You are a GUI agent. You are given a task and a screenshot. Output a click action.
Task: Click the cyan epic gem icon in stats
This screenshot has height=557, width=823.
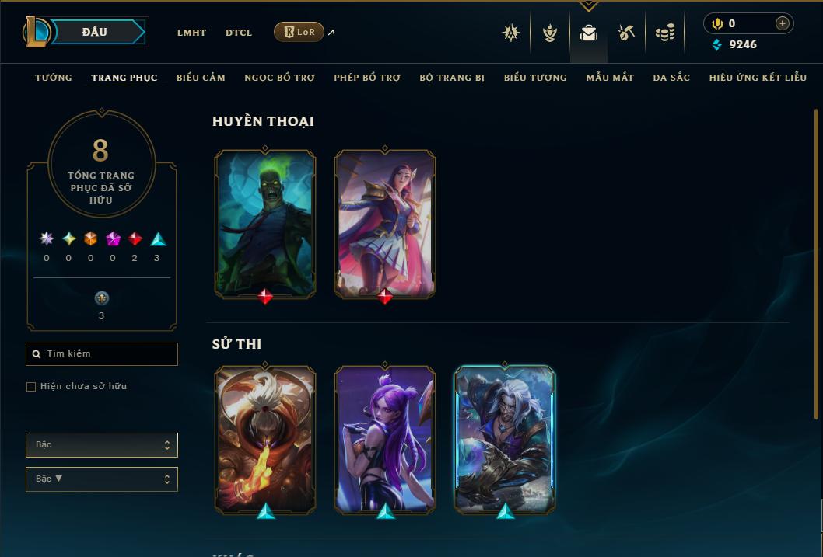coord(158,239)
